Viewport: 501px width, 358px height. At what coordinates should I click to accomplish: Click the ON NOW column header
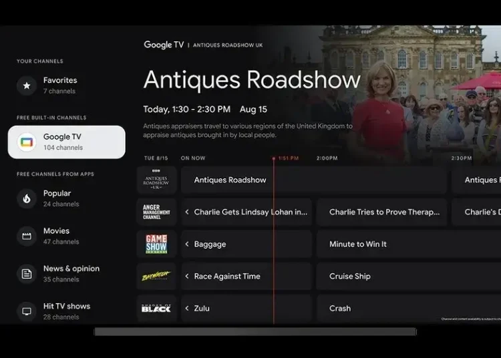[x=193, y=158]
